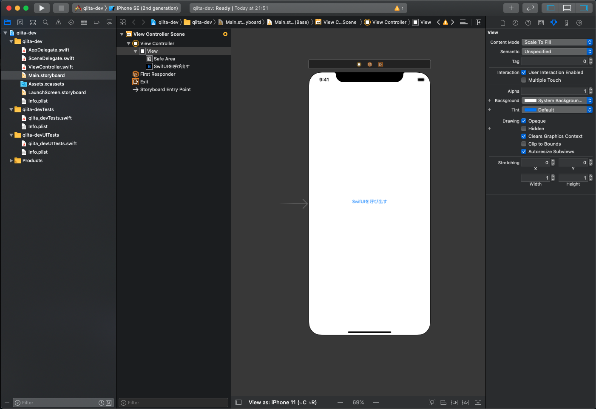This screenshot has height=409, width=596.
Task: Select Safe Area in document outline
Action: [x=164, y=59]
